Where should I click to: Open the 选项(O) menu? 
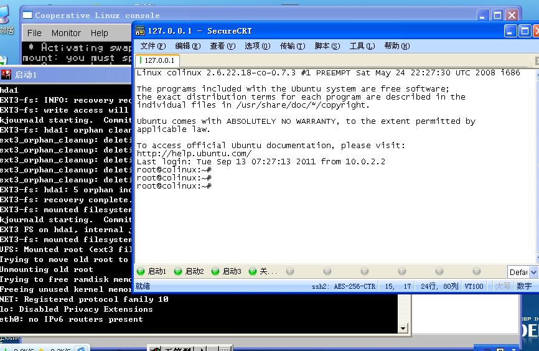point(257,46)
